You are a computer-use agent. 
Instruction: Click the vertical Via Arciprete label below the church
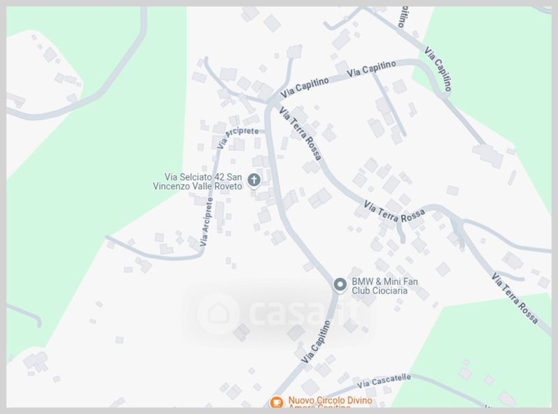(x=206, y=221)
